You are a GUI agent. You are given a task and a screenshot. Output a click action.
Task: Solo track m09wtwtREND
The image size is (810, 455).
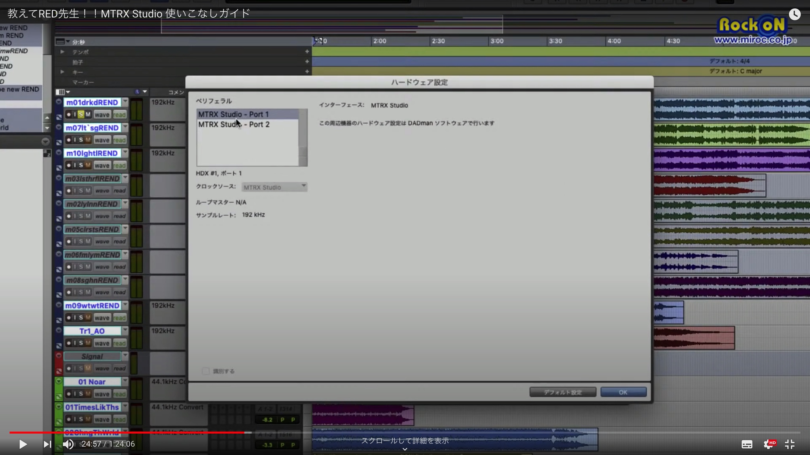click(x=81, y=318)
